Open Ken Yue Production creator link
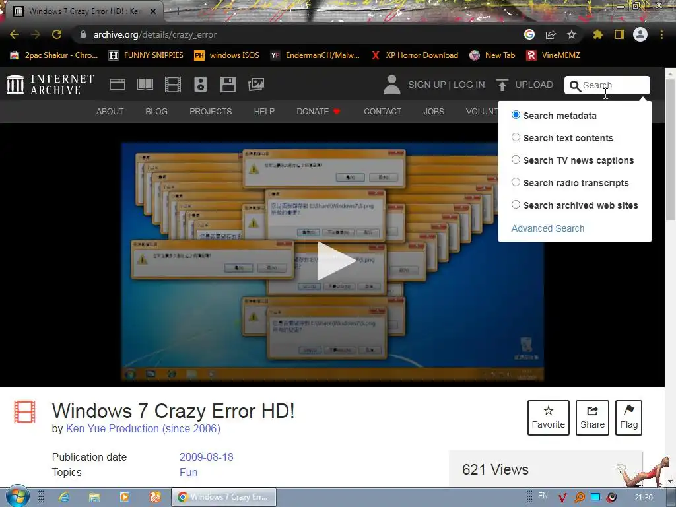The height and width of the screenshot is (507, 676). tap(143, 428)
